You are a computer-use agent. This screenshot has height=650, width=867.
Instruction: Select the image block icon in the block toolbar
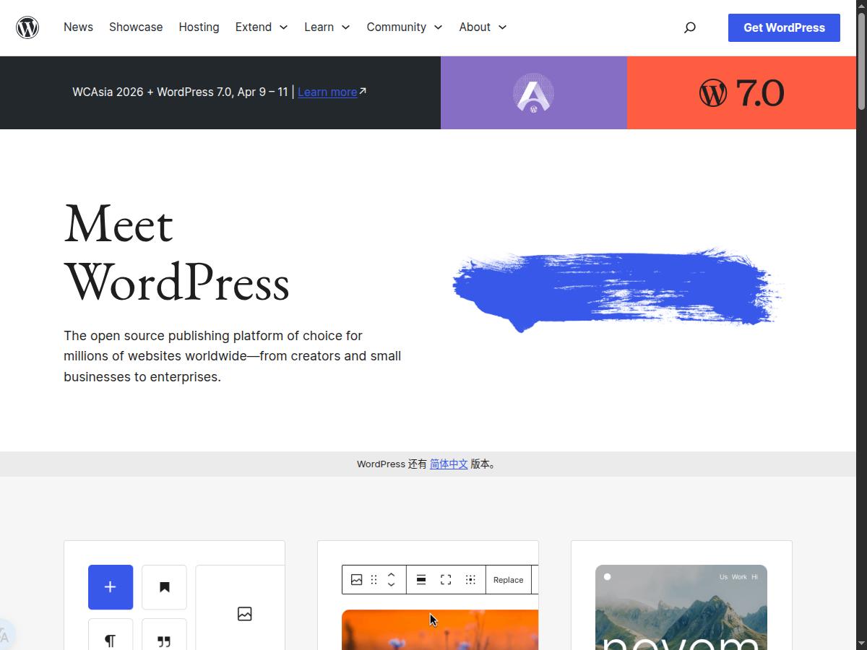pyautogui.click(x=357, y=579)
